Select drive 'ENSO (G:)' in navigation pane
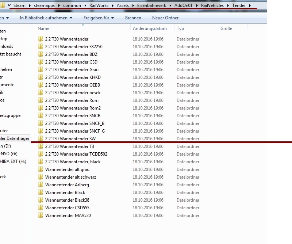 (9, 154)
